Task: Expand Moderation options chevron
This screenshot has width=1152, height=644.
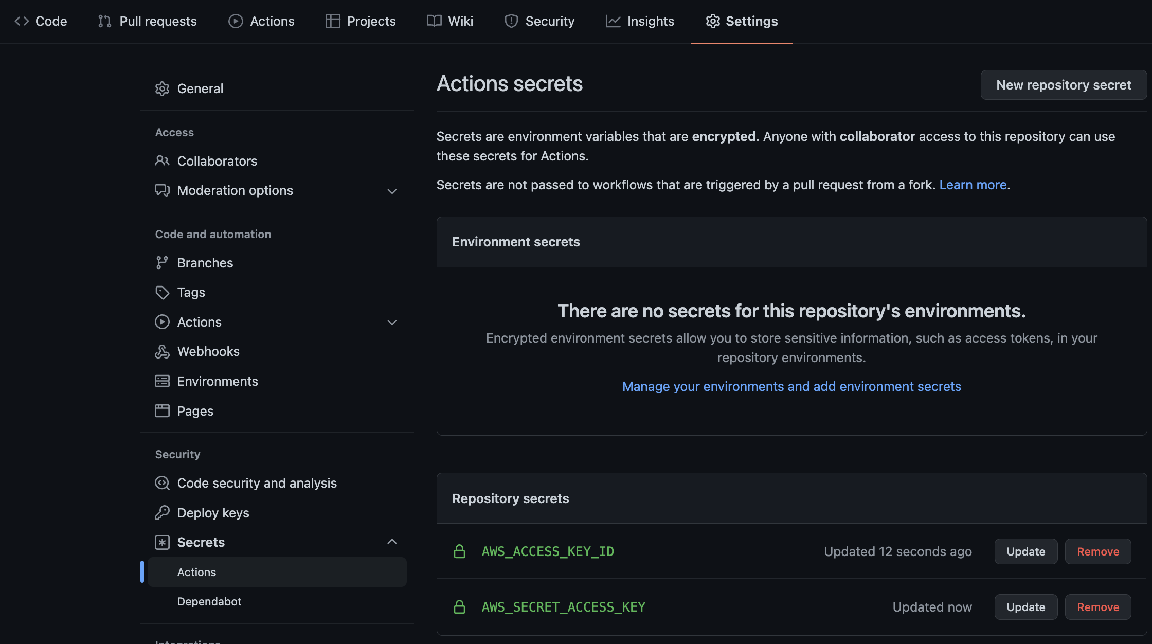Action: click(x=392, y=191)
